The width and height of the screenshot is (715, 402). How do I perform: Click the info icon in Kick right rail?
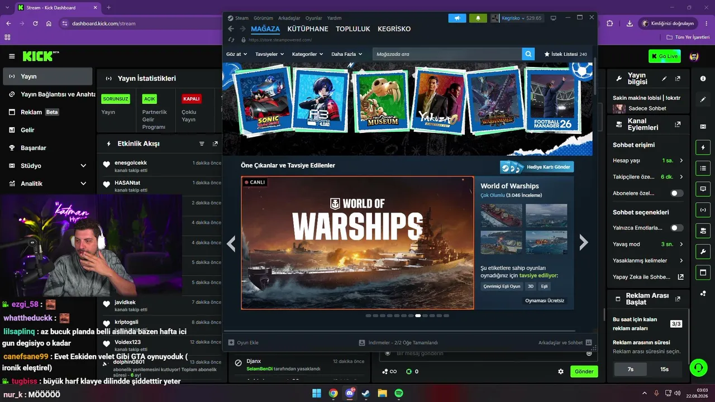coord(703,79)
